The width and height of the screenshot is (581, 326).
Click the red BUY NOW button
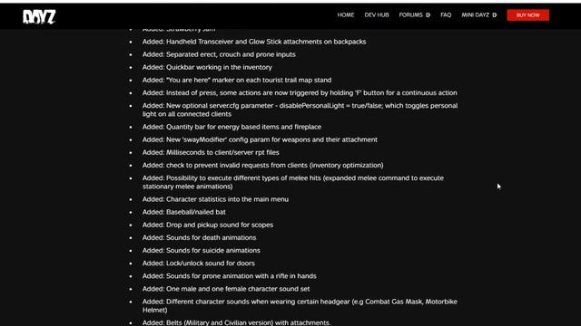(x=528, y=15)
